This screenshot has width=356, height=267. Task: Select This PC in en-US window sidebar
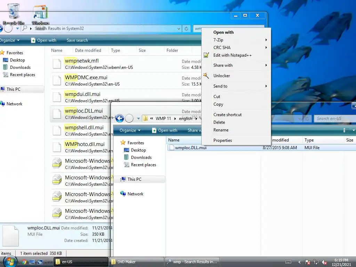tap(139, 179)
